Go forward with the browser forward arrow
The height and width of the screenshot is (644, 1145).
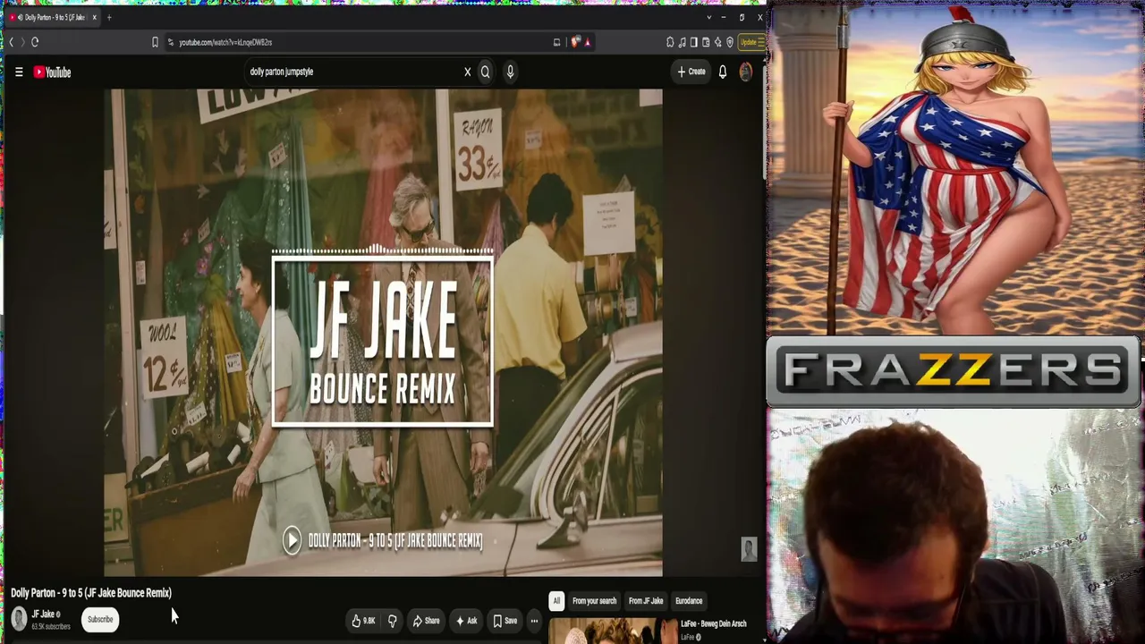pos(22,42)
